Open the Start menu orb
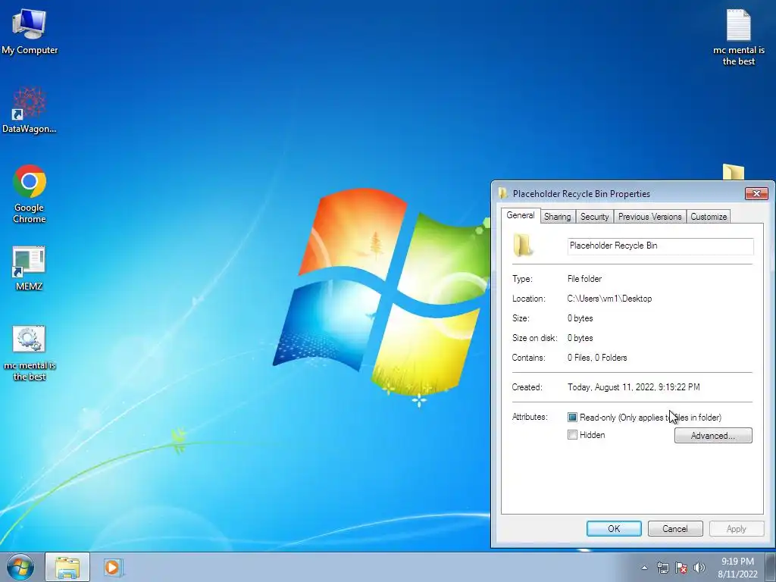Screen dimensions: 776x582 click(x=20, y=567)
